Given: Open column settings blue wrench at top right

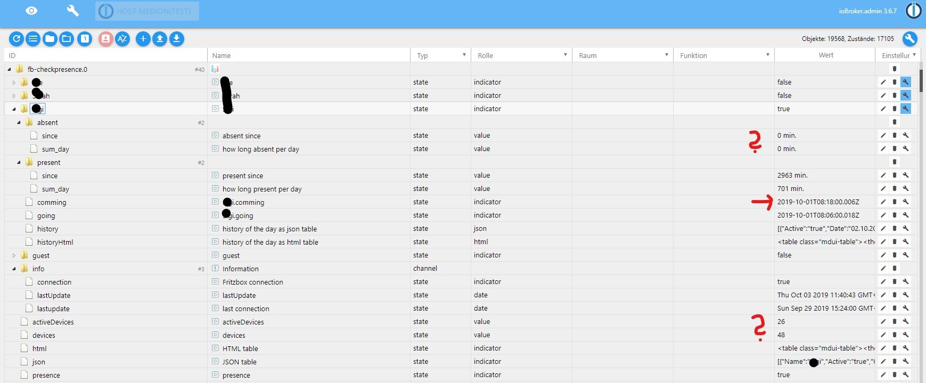Looking at the screenshot, I should tap(909, 39).
